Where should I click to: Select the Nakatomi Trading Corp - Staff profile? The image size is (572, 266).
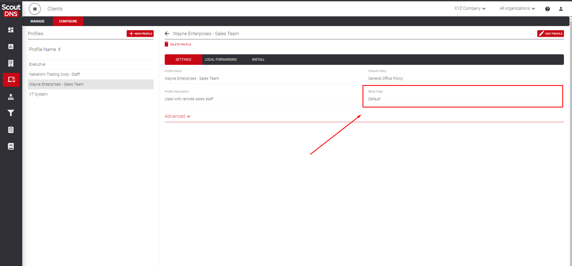point(54,74)
